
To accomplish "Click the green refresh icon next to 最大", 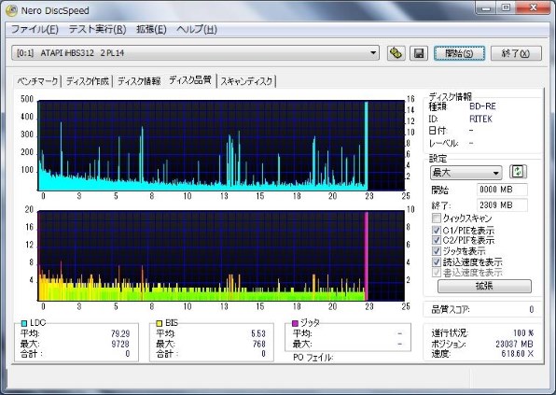I will (x=518, y=172).
